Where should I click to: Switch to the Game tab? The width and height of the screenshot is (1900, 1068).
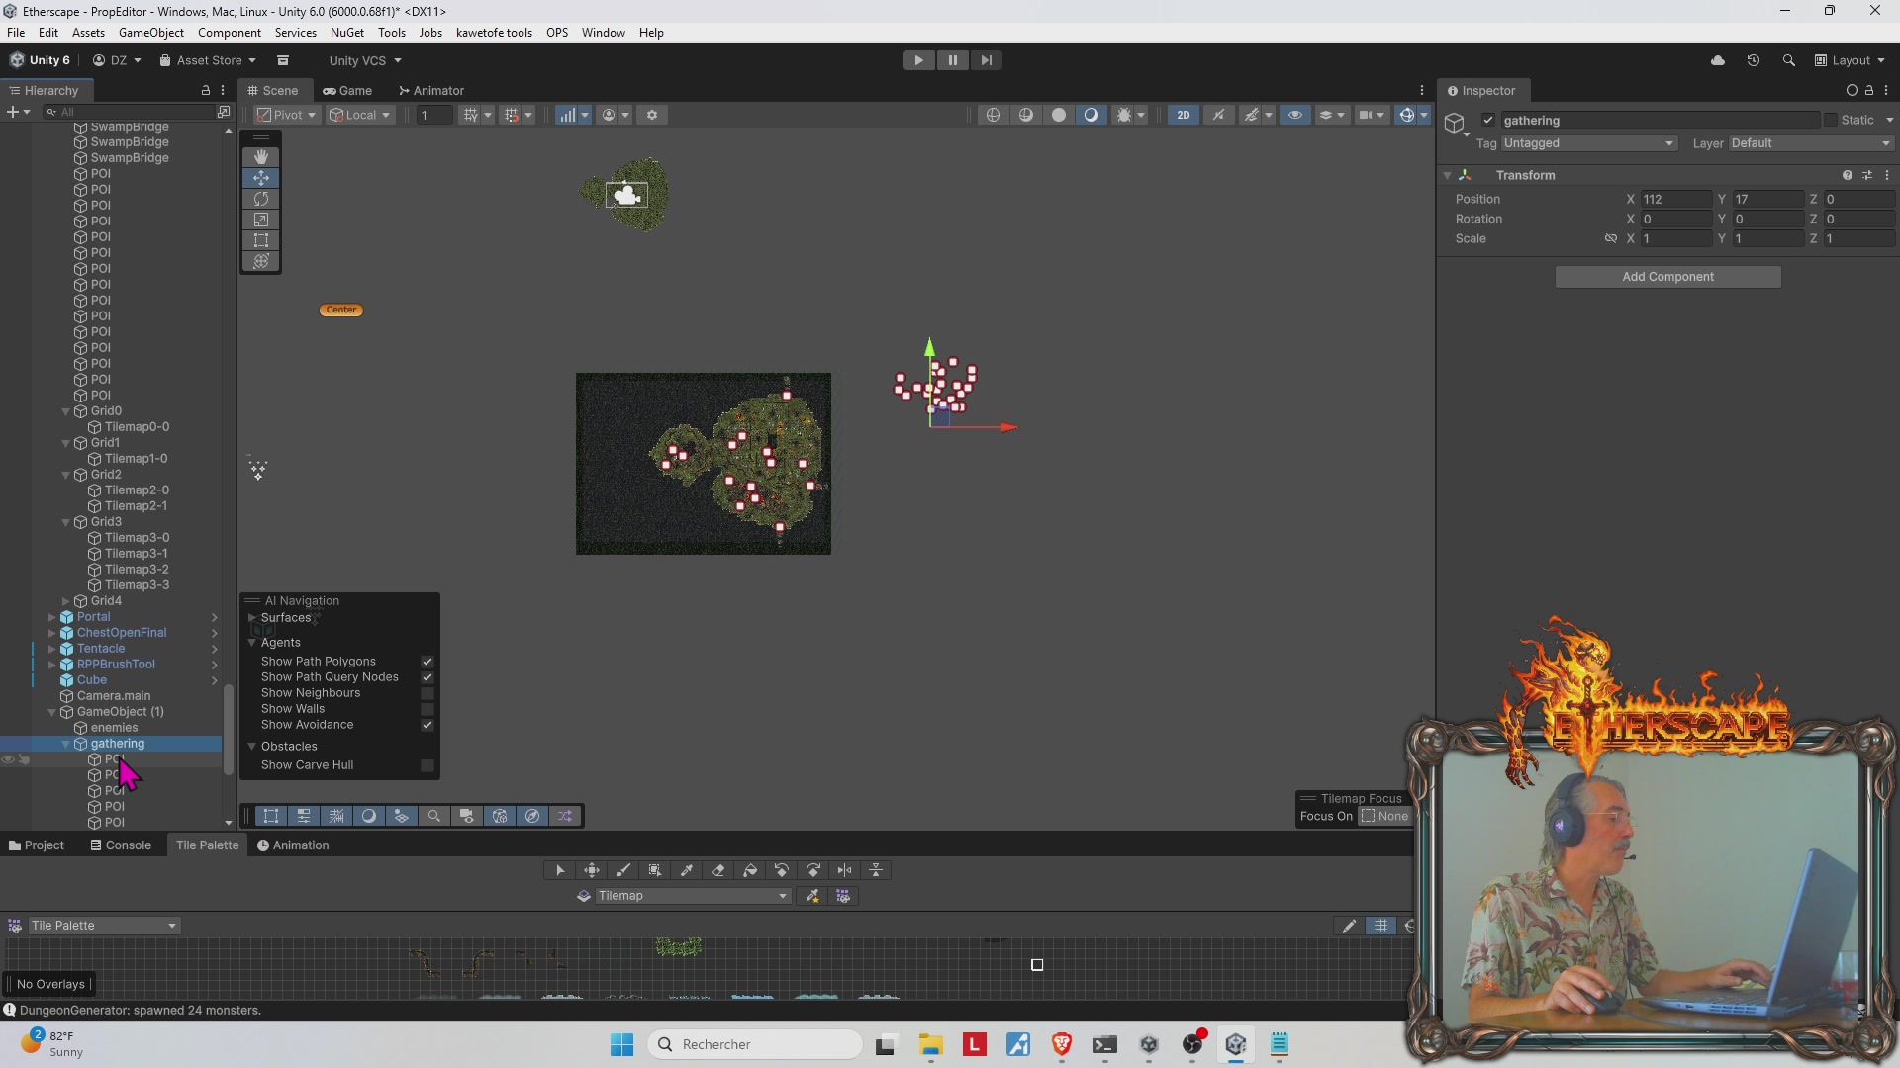[x=347, y=90]
